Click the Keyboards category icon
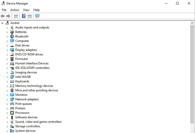 click(x=12, y=81)
